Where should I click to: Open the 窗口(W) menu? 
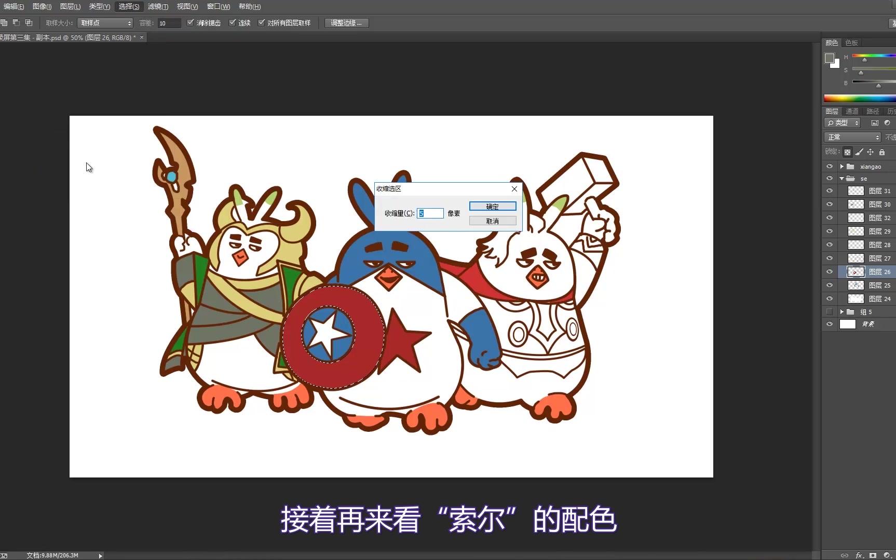[218, 7]
